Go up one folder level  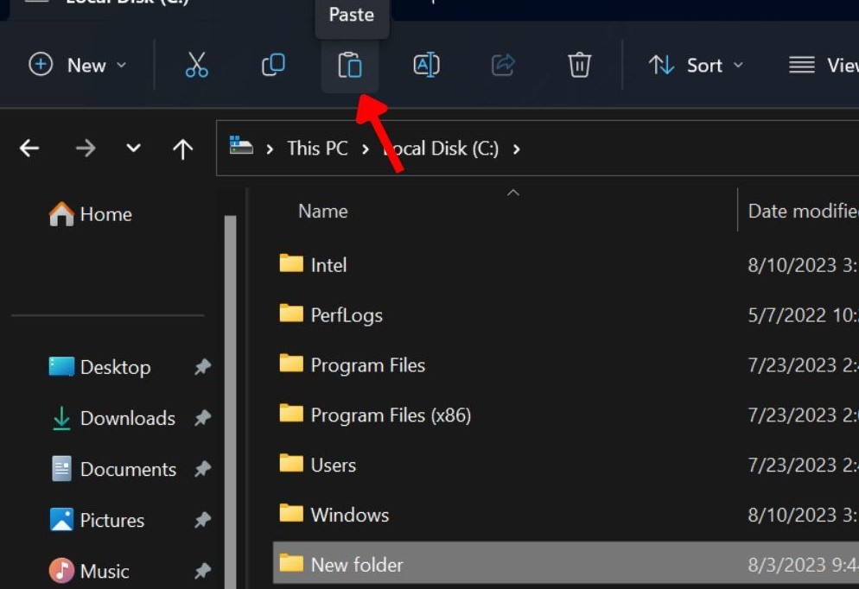[x=182, y=147]
